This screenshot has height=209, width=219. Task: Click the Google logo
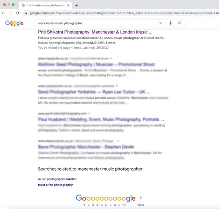coord(14,23)
